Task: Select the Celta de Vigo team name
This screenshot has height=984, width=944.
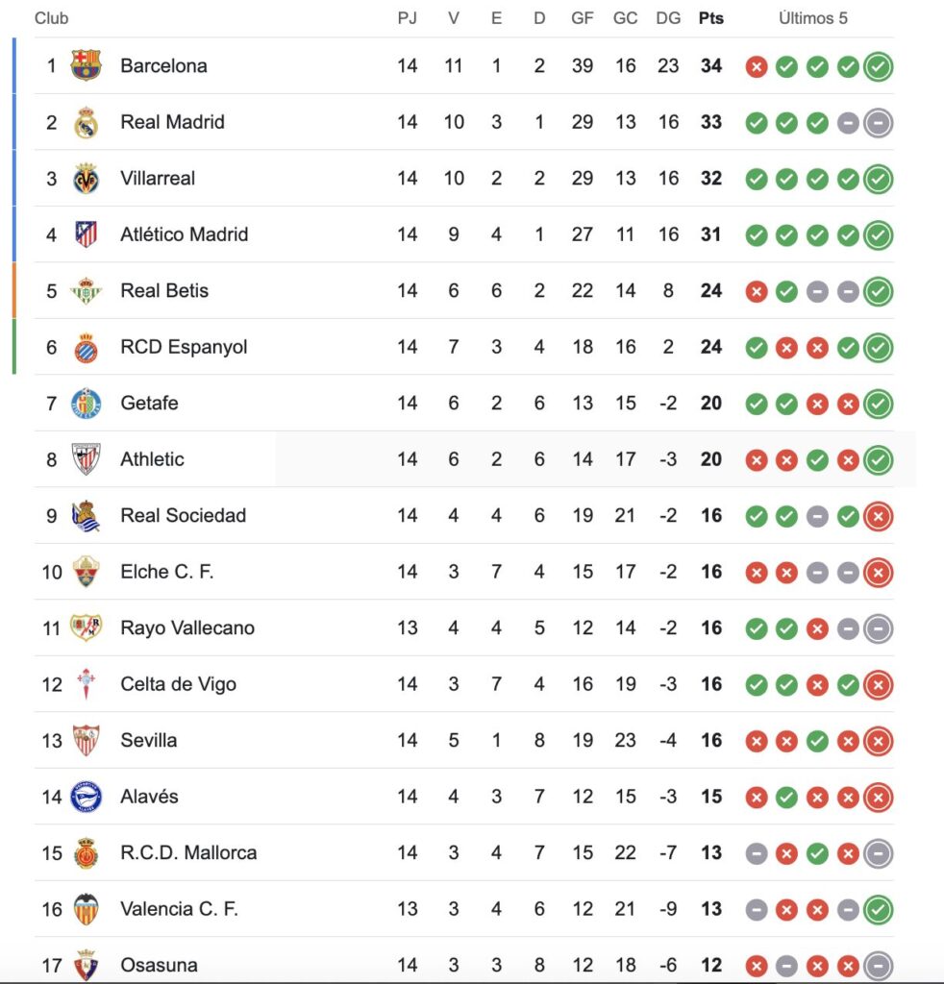Action: coord(178,684)
